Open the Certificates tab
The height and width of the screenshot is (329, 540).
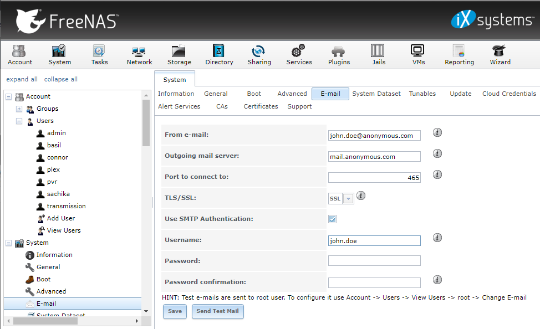[261, 106]
